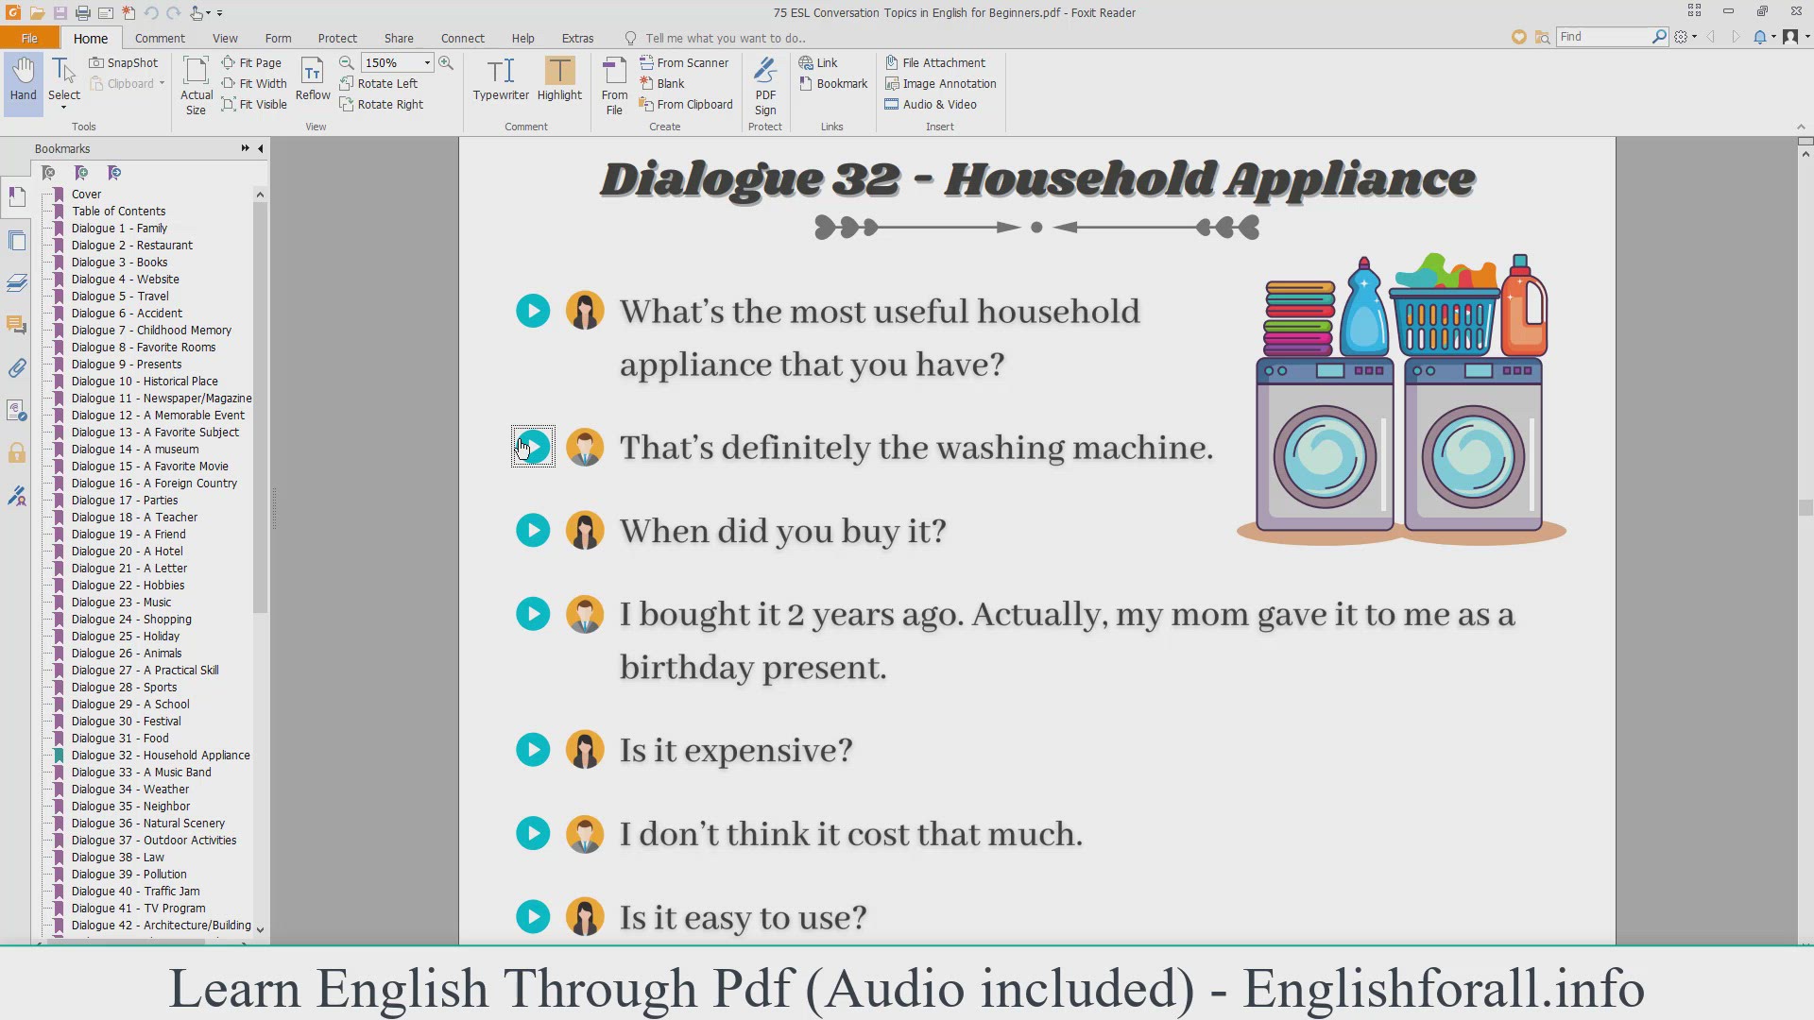Open the Comment ribbon tab
Viewport: 1814px width, 1020px height.
click(x=160, y=38)
